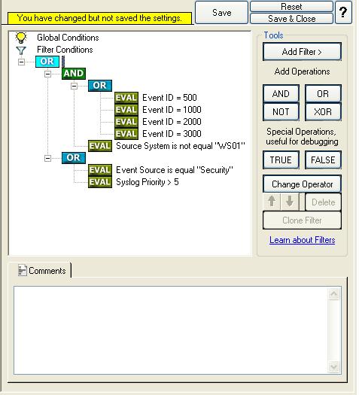Select the green AND operator node
This screenshot has height=395, width=359.
coord(74,74)
